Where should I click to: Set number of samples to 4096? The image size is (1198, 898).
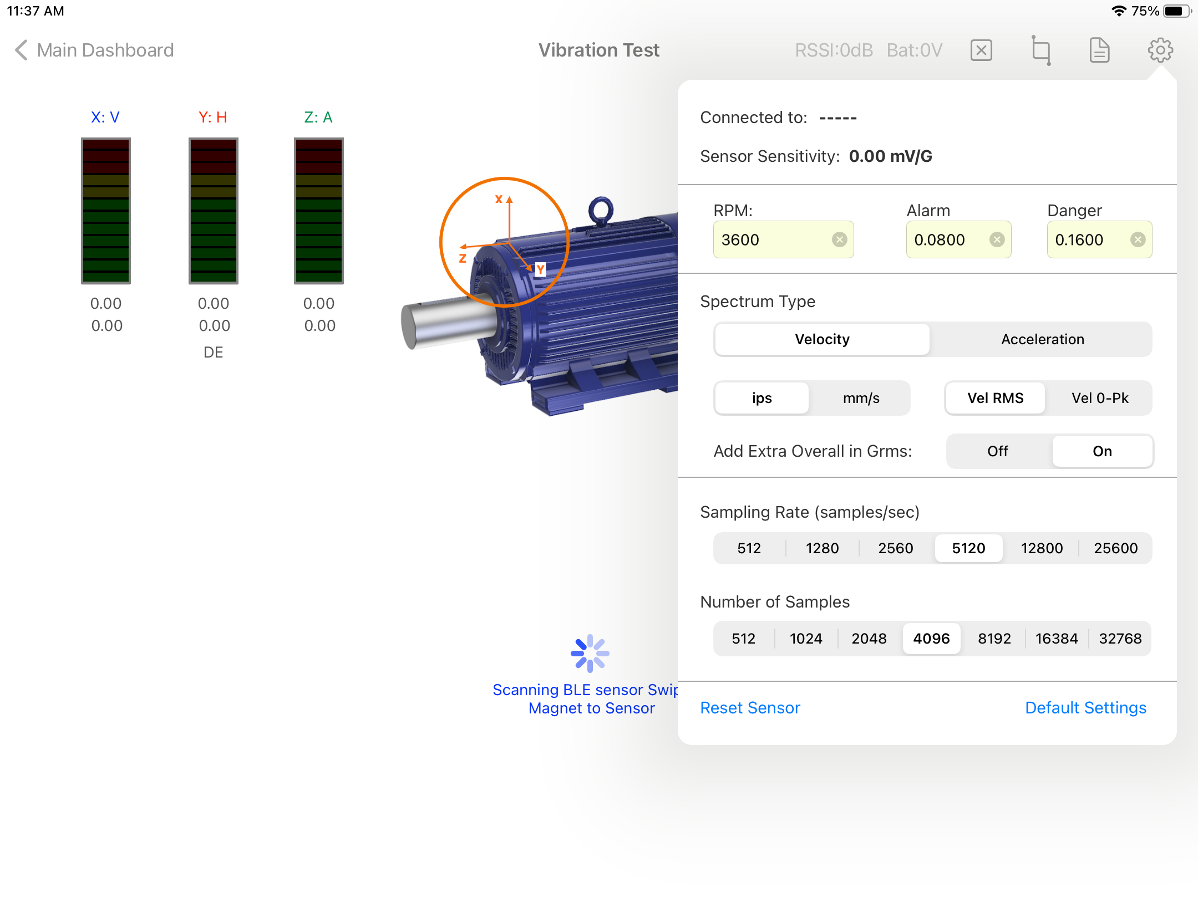(x=931, y=639)
